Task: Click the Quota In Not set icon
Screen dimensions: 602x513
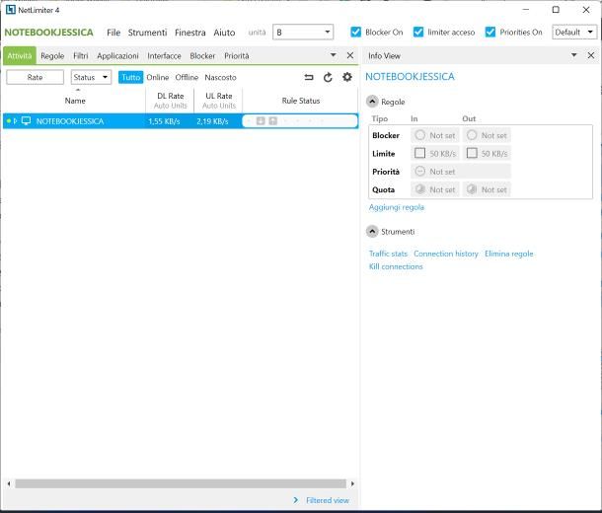Action: [420, 189]
